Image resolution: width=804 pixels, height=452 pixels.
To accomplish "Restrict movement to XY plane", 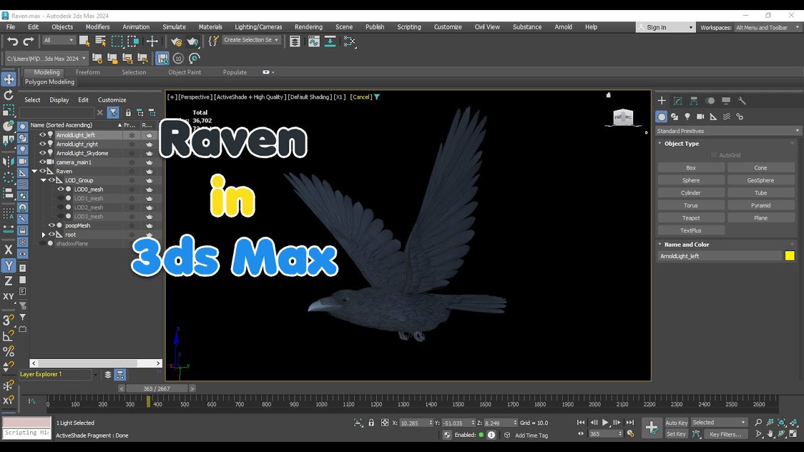I will click(x=9, y=296).
